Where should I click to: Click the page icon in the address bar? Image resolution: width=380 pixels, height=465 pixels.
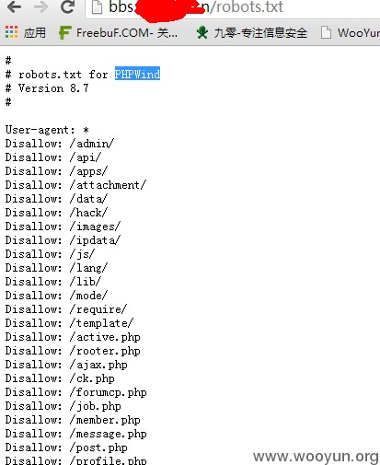click(x=98, y=7)
